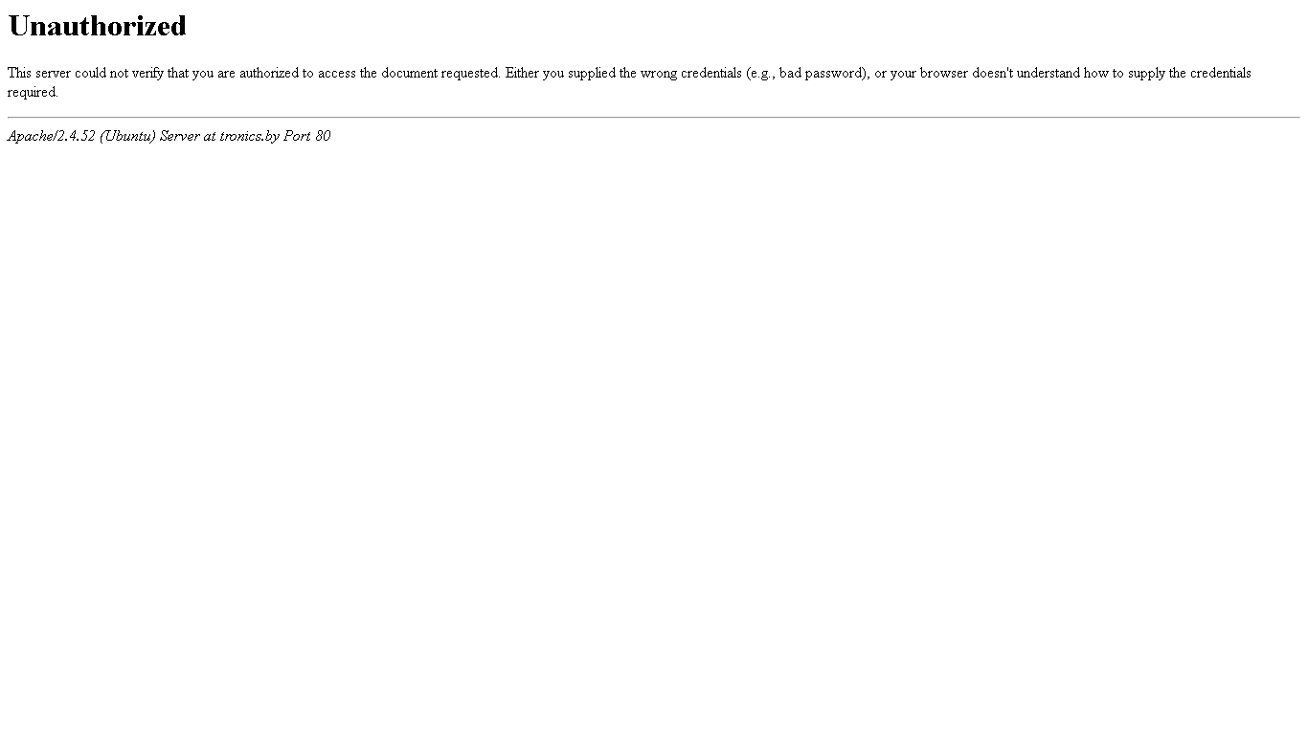Screen dimensions: 1308x735
Task: Click the '(Ubuntu)' text in footer
Action: click(127, 136)
